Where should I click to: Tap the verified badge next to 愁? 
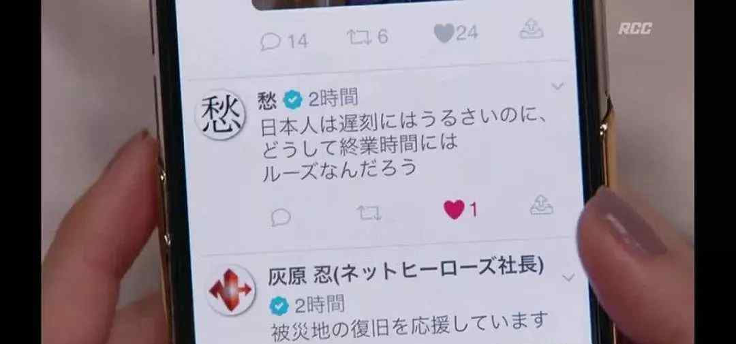293,99
